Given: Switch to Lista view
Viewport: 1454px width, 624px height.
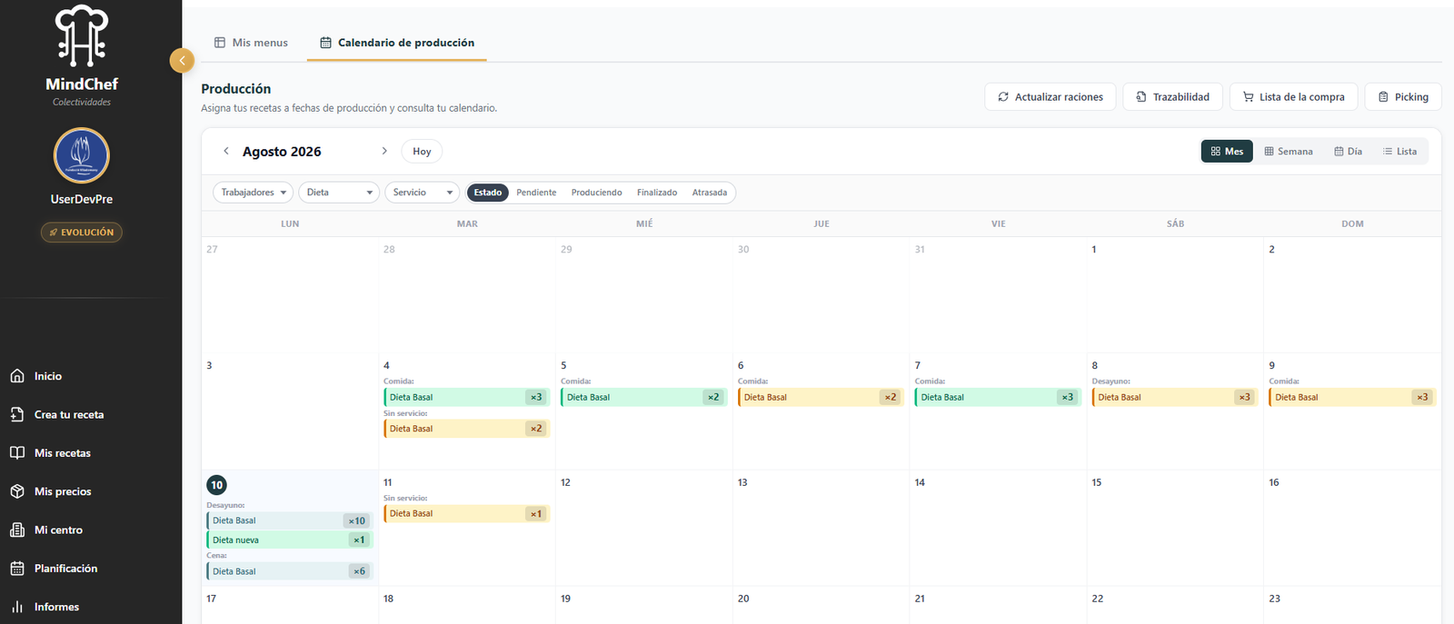Looking at the screenshot, I should 1399,152.
